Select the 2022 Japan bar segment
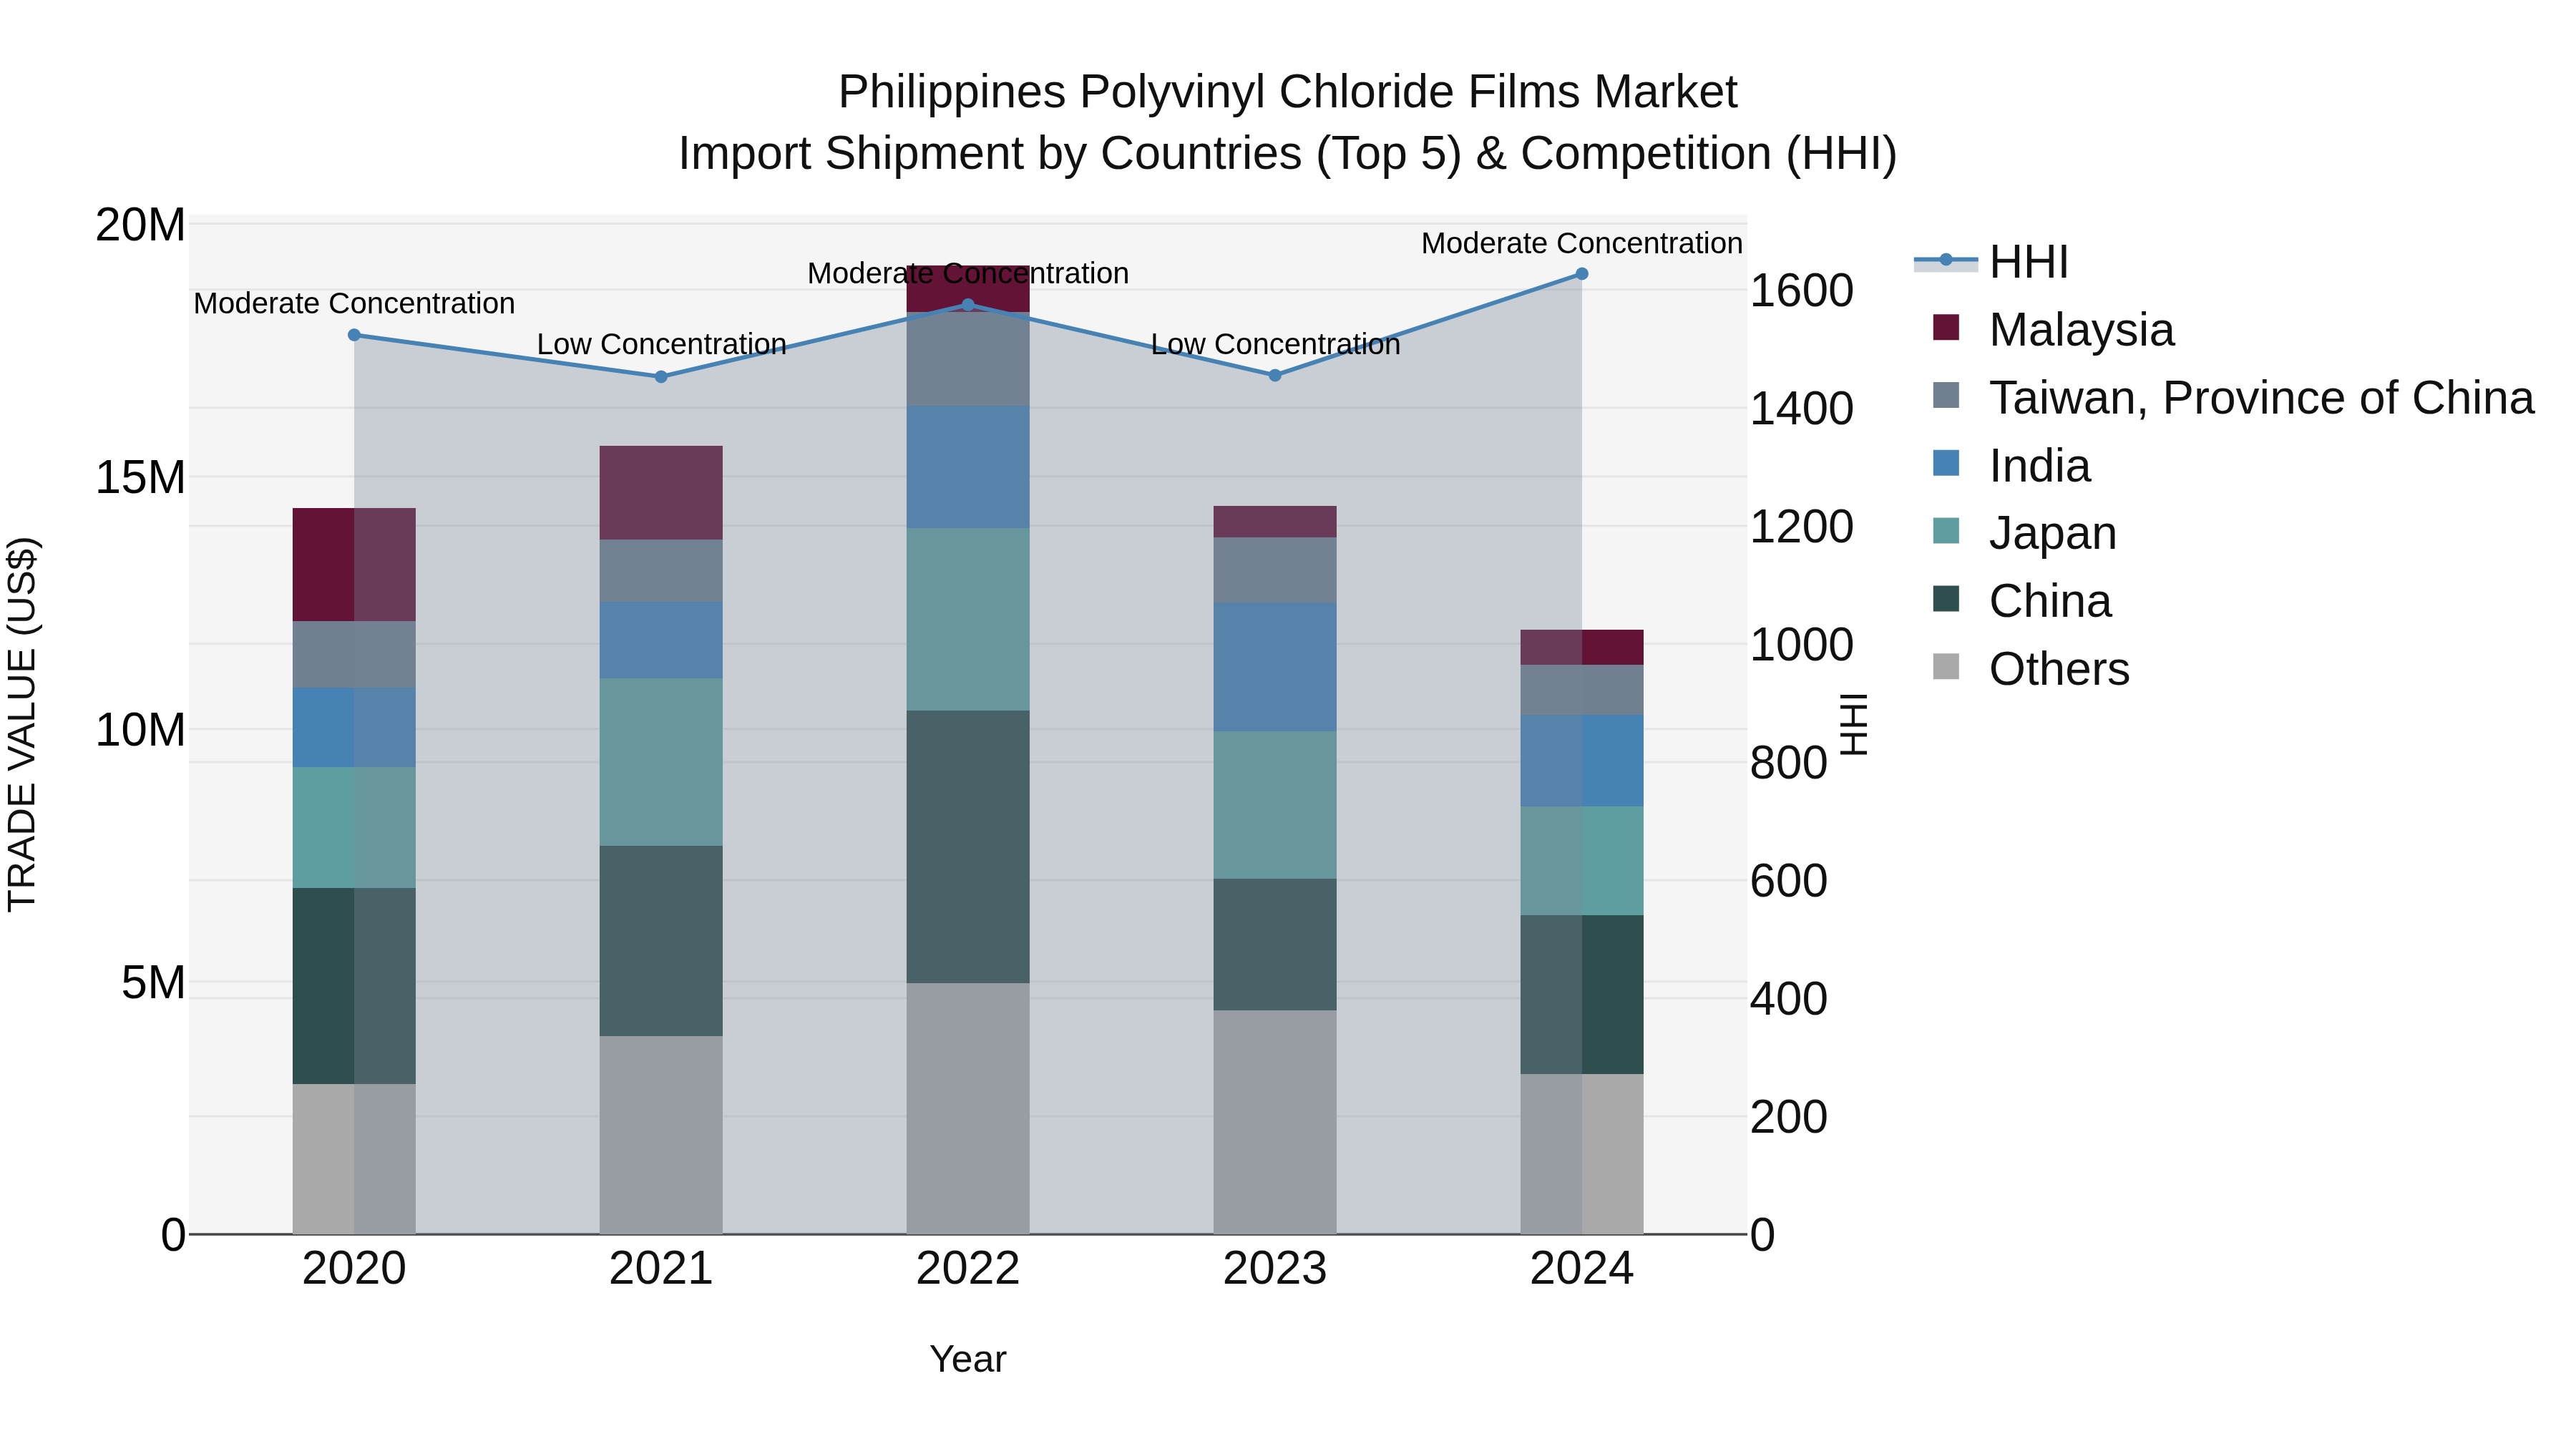 (968, 620)
